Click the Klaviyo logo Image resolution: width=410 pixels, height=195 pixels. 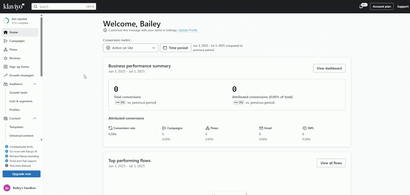(x=14, y=6)
